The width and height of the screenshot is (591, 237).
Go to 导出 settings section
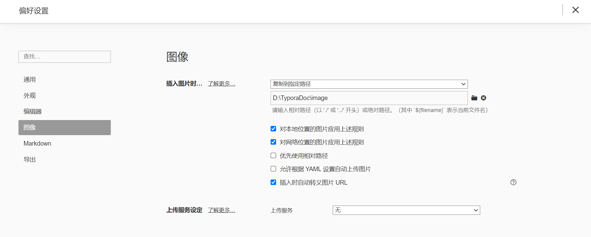65,159
